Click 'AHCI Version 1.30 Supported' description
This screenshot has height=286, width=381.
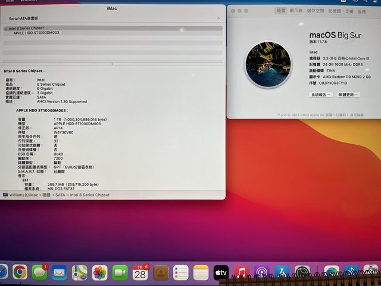[x=62, y=101]
